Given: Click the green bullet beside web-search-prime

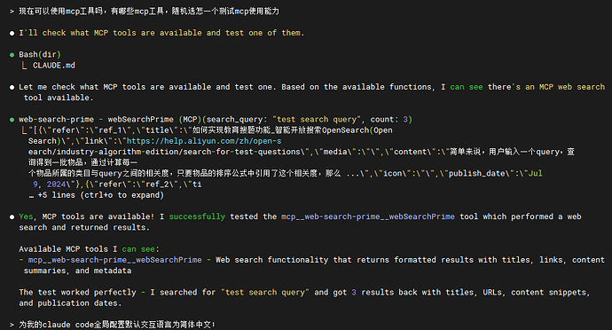Looking at the screenshot, I should tap(12, 120).
